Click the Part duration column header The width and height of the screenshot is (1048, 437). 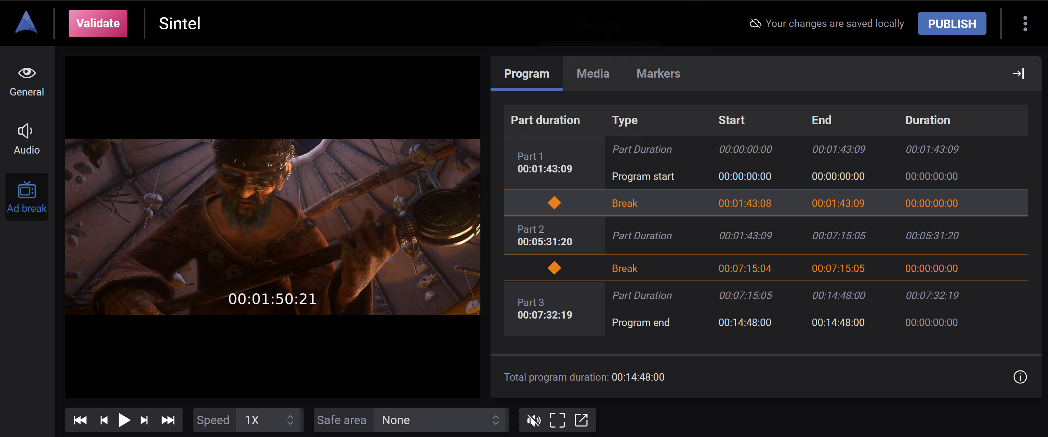click(x=545, y=120)
